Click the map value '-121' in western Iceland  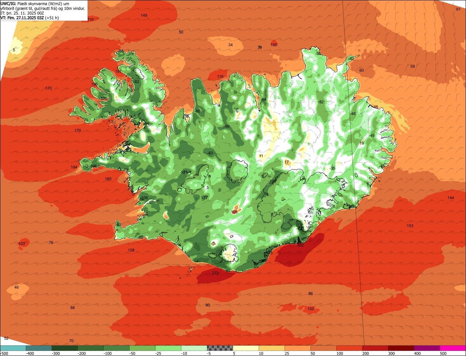point(184,172)
